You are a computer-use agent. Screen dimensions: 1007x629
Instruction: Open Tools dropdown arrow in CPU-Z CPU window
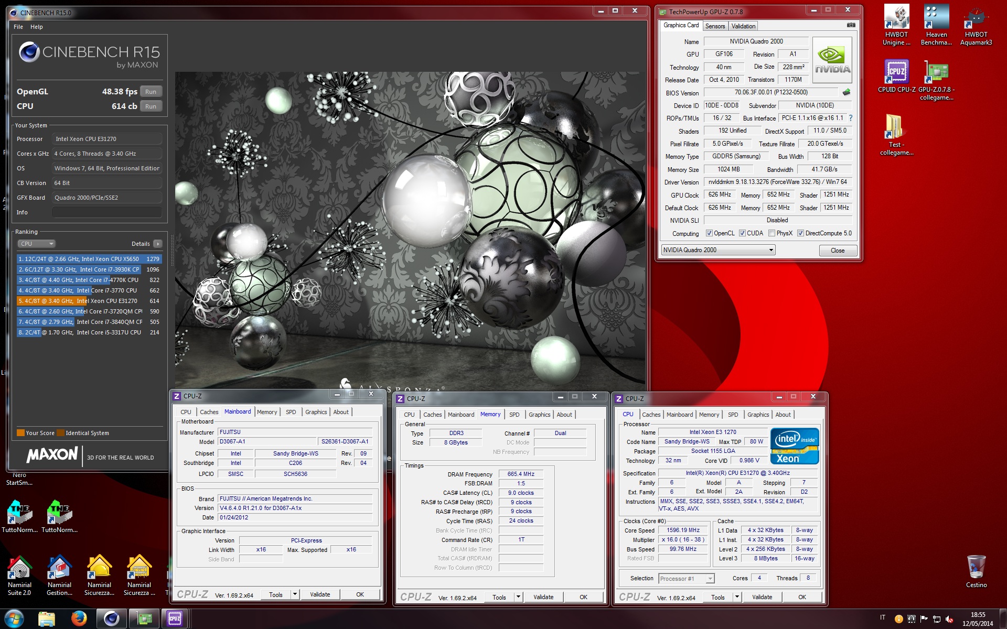click(737, 597)
